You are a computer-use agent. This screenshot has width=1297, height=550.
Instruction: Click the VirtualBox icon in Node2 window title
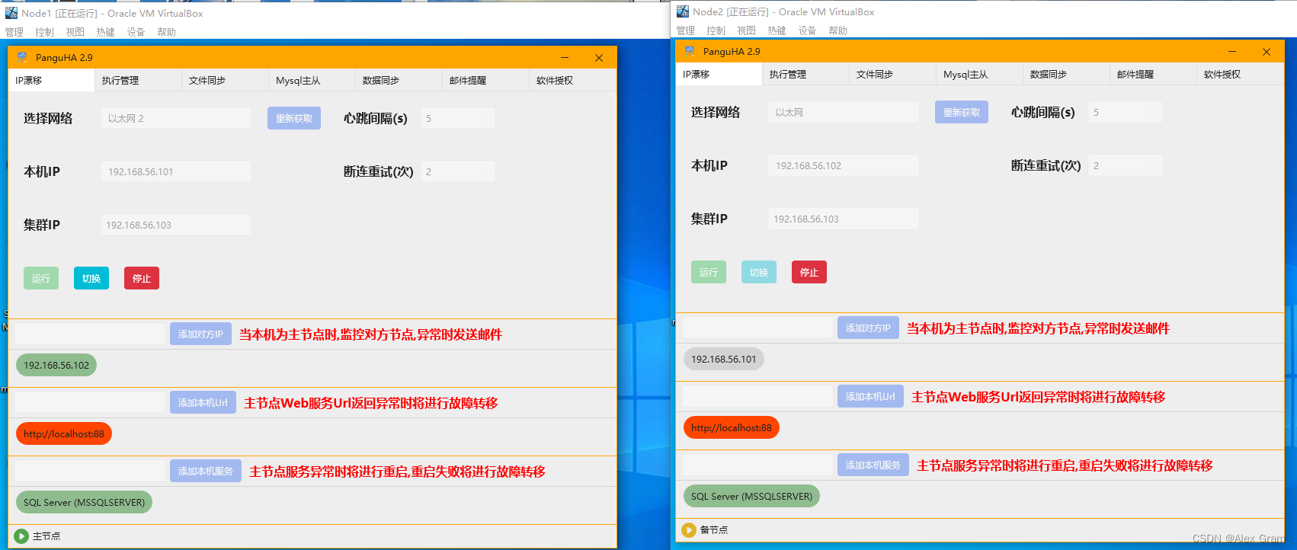683,11
